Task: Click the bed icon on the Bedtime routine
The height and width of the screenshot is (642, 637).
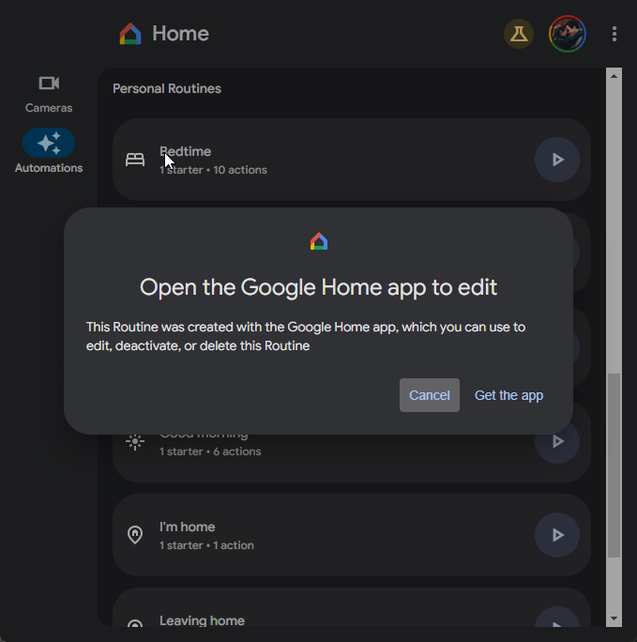Action: click(135, 160)
